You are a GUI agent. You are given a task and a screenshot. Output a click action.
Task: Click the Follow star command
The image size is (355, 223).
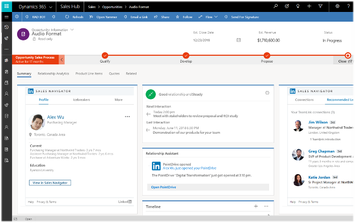(184, 17)
